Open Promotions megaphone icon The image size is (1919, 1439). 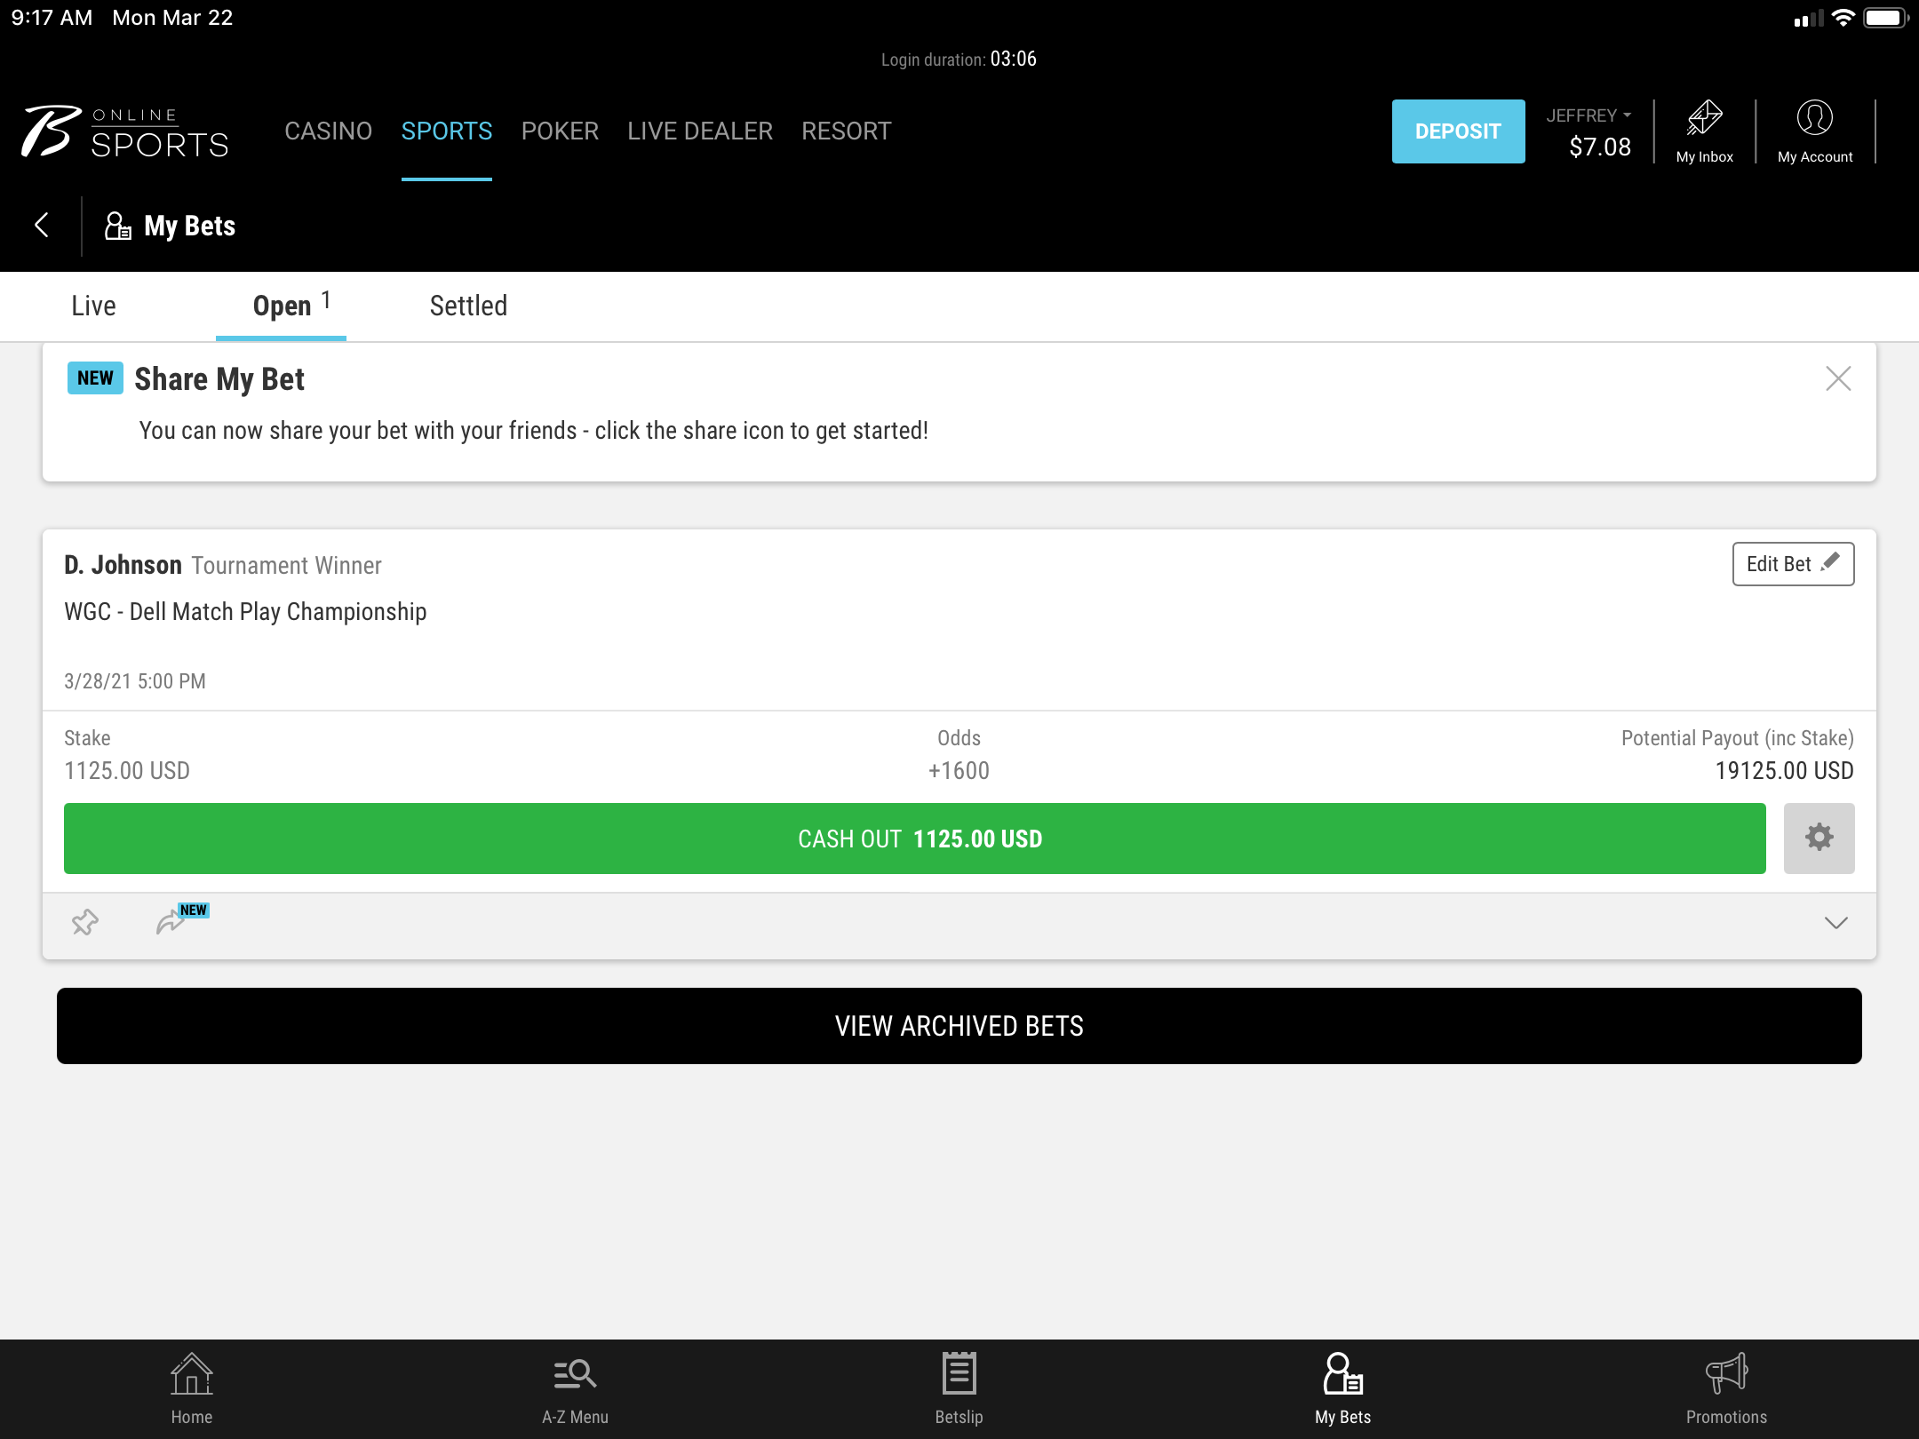pyautogui.click(x=1726, y=1388)
